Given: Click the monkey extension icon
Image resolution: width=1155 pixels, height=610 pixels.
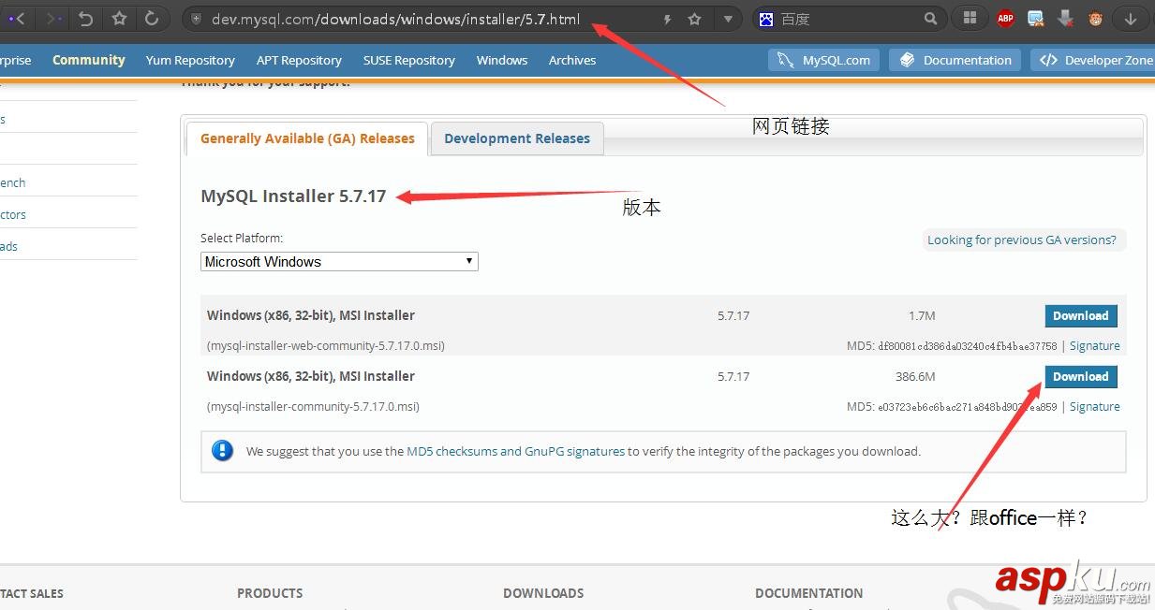Looking at the screenshot, I should [x=1095, y=18].
